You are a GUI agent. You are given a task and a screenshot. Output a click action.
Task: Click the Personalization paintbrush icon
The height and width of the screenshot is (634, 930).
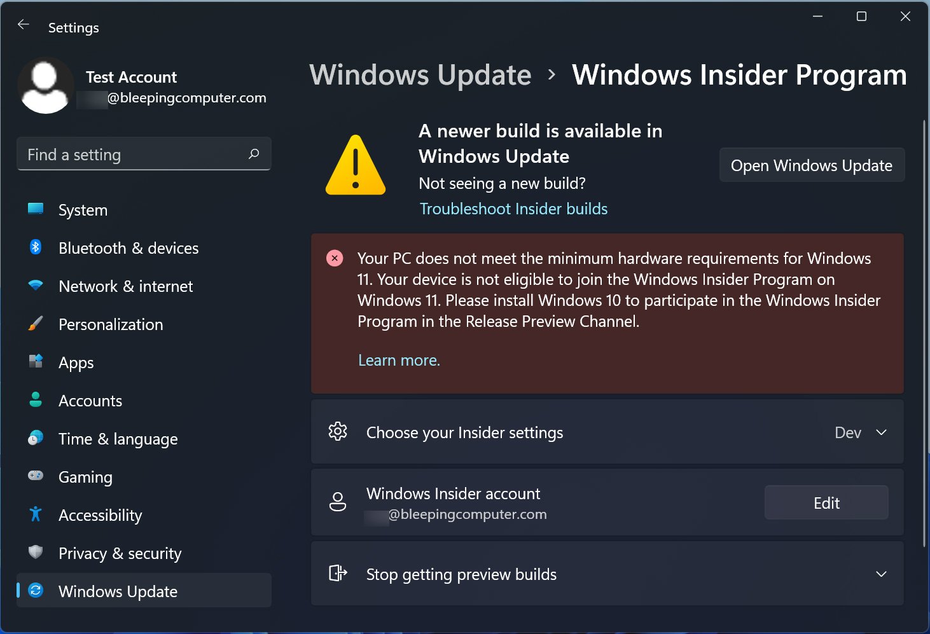pos(36,324)
